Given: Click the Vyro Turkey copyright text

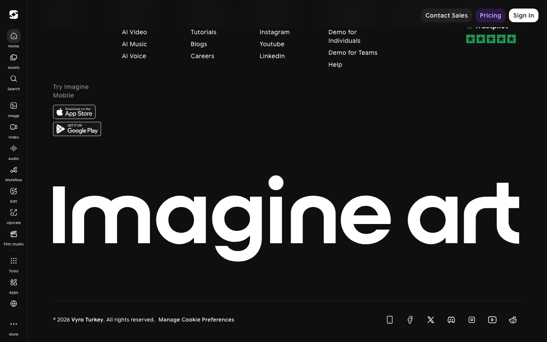Looking at the screenshot, I should [87, 320].
